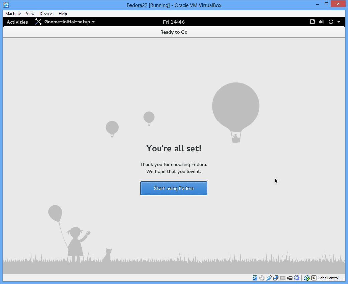
Task: Open the Machine menu
Action: [x=13, y=13]
